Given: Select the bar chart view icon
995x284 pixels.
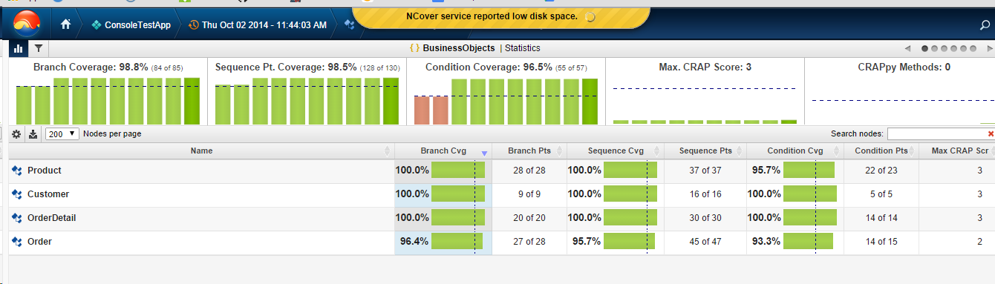Looking at the screenshot, I should pyautogui.click(x=19, y=48).
